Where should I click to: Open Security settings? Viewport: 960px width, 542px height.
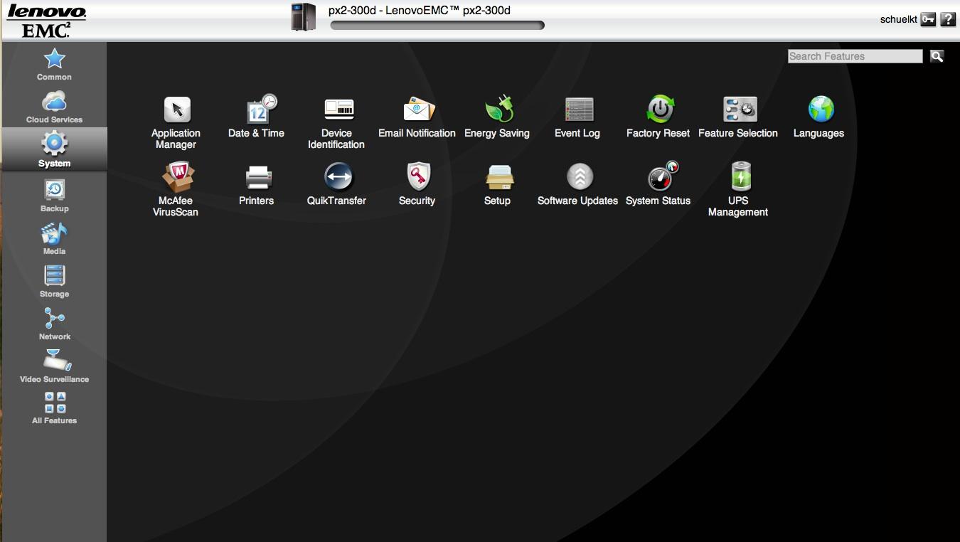[x=417, y=178]
